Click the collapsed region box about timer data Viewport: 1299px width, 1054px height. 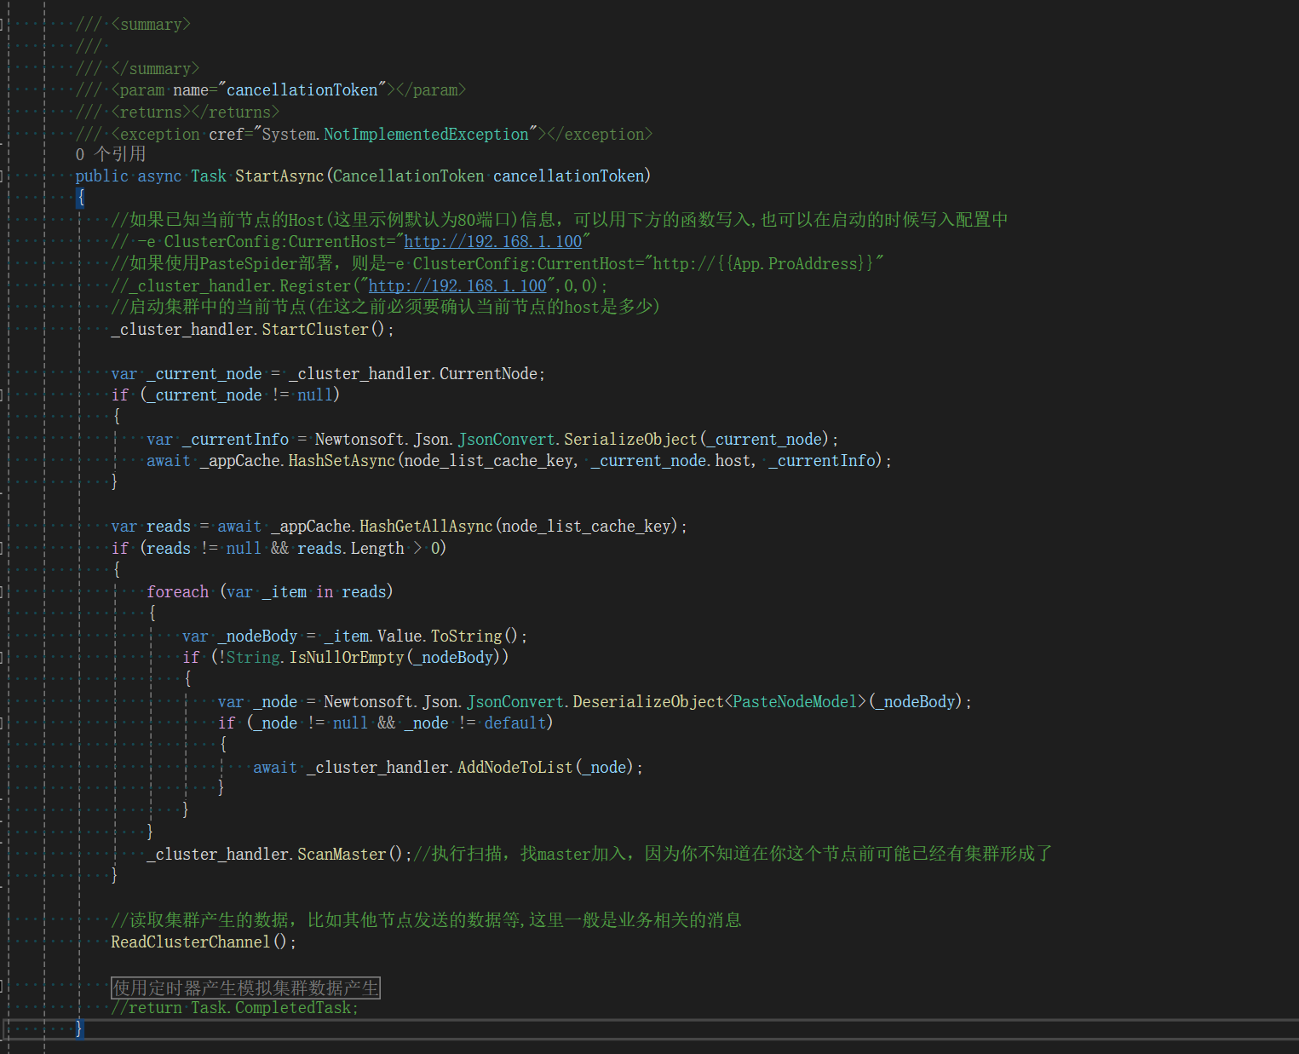[x=245, y=988]
